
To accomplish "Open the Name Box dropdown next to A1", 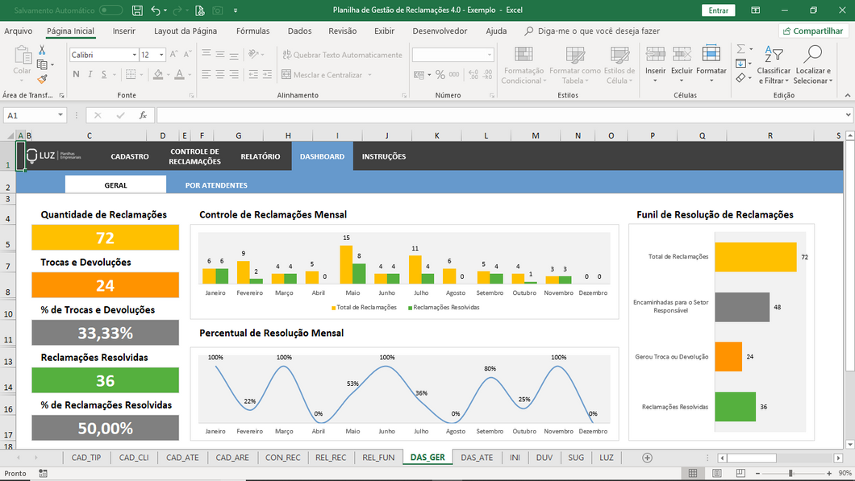I will [x=60, y=115].
